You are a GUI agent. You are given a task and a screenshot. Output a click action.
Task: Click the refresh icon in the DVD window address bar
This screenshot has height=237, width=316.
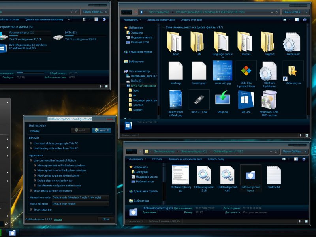click(277, 12)
